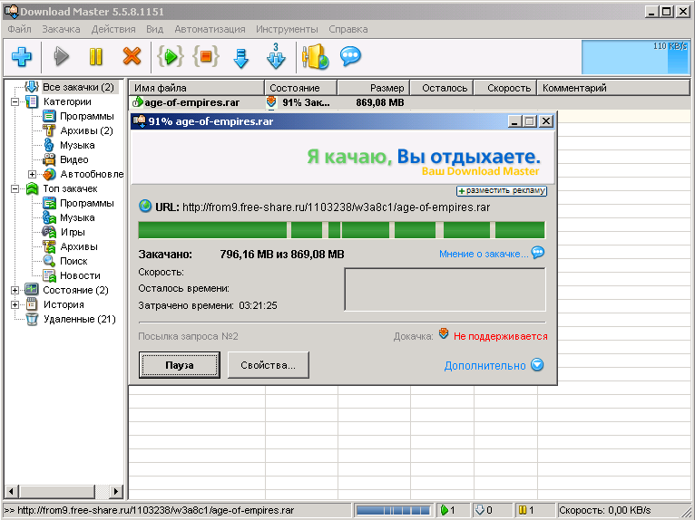Image resolution: width=695 pixels, height=520 pixels.
Task: Open Поиск in Топ закачек
Action: point(73,261)
